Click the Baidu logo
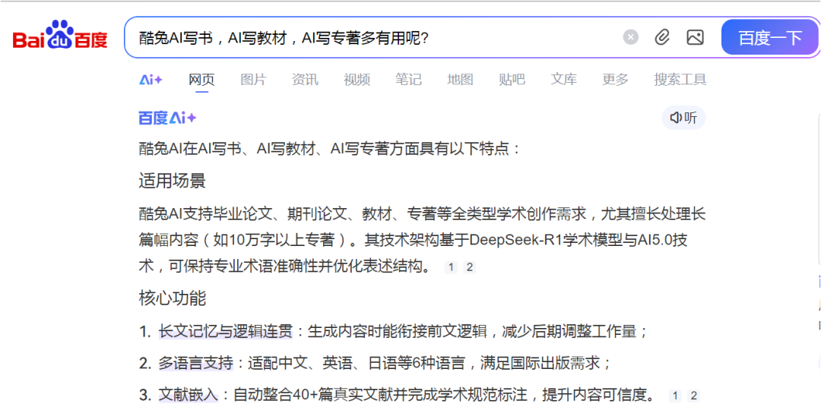 (x=60, y=35)
